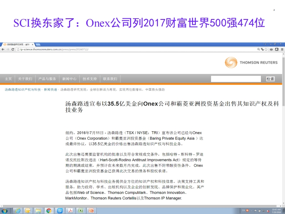Click the Sogou input icon in system tray
The height and width of the screenshot is (214, 285).
click(247, 210)
